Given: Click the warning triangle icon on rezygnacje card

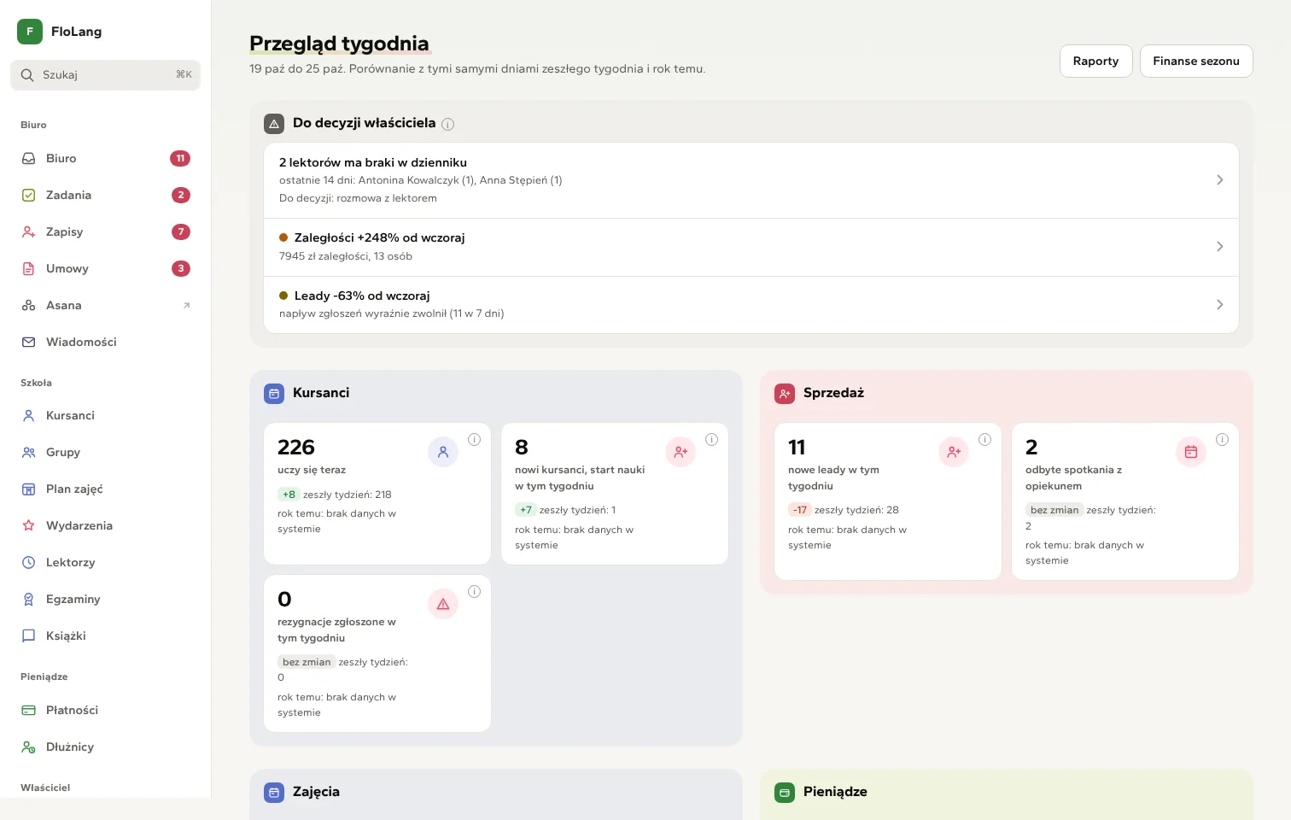Looking at the screenshot, I should [443, 604].
